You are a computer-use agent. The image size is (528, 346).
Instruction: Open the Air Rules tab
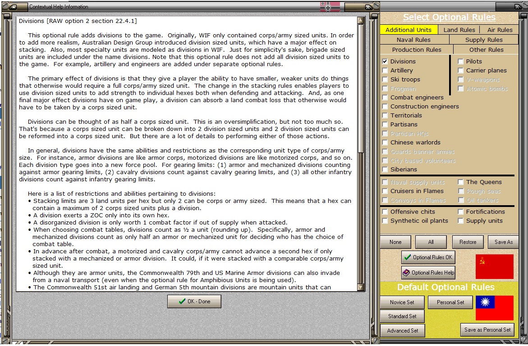[500, 30]
